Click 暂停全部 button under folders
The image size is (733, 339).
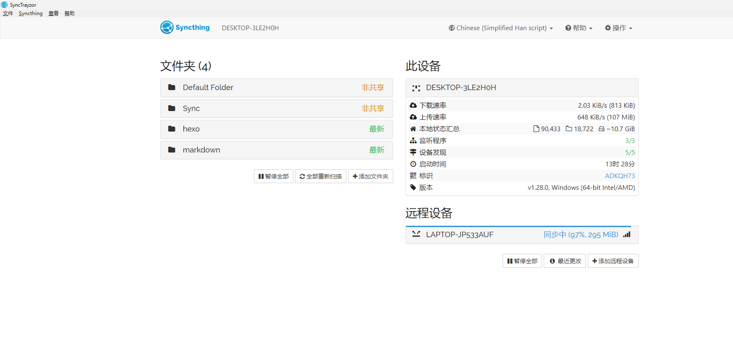point(274,176)
